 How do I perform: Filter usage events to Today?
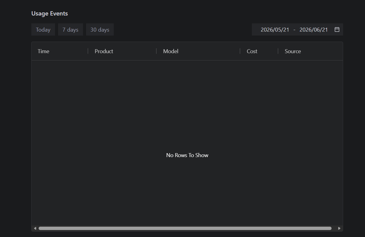[x=43, y=29]
